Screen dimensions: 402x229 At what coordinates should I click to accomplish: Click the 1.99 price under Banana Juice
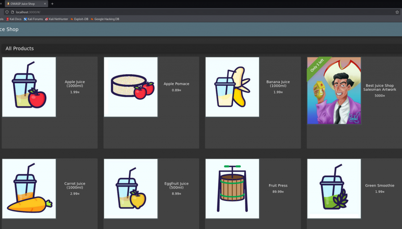278,92
